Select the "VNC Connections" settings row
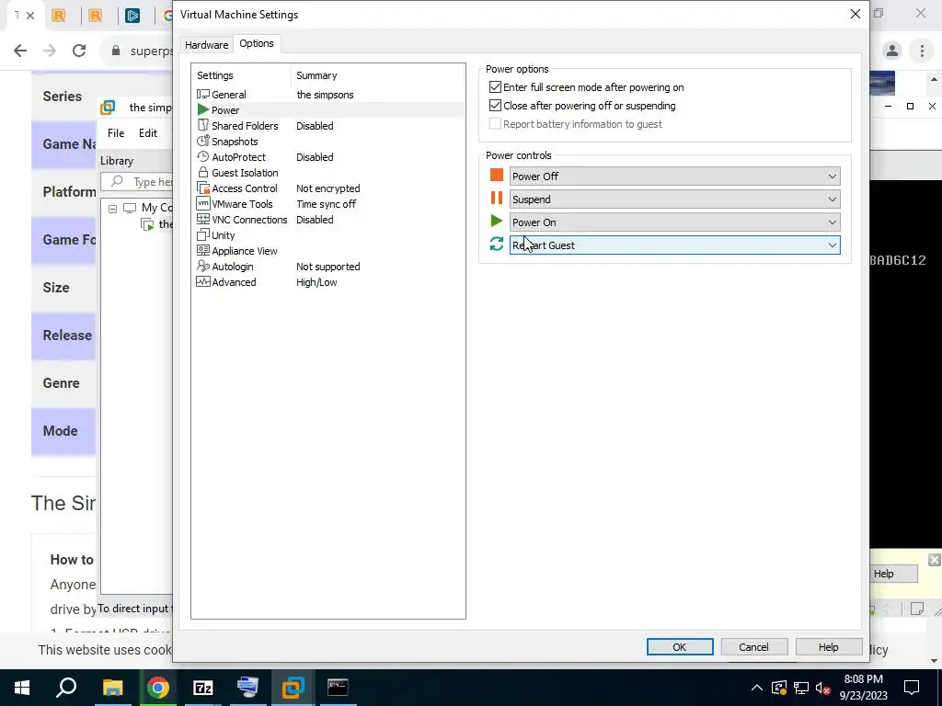 tap(327, 219)
